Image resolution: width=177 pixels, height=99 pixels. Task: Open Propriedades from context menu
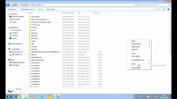coord(139,68)
